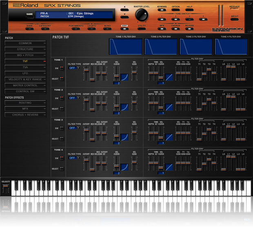Toggle the Reverb effect button
Screen dimensions: 253x228
(x=189, y=29)
